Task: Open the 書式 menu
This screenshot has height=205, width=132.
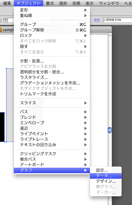Action: 50,3
